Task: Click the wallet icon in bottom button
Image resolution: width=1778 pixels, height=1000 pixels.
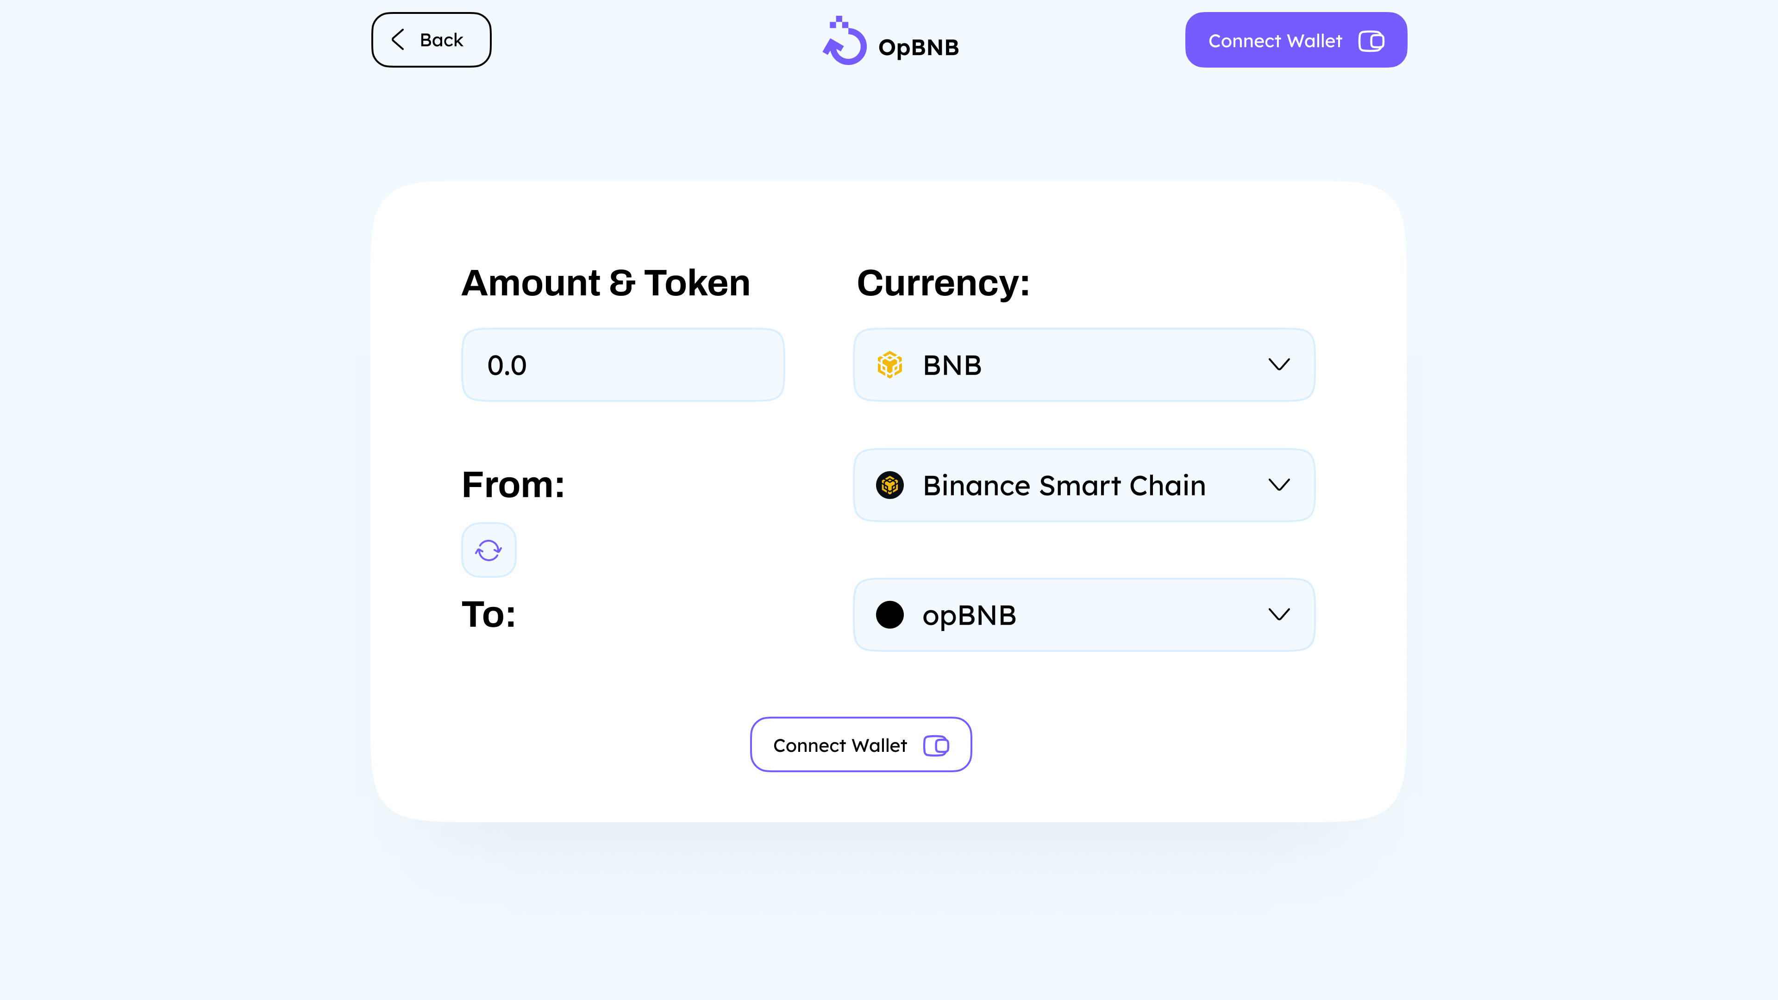Action: 936,745
